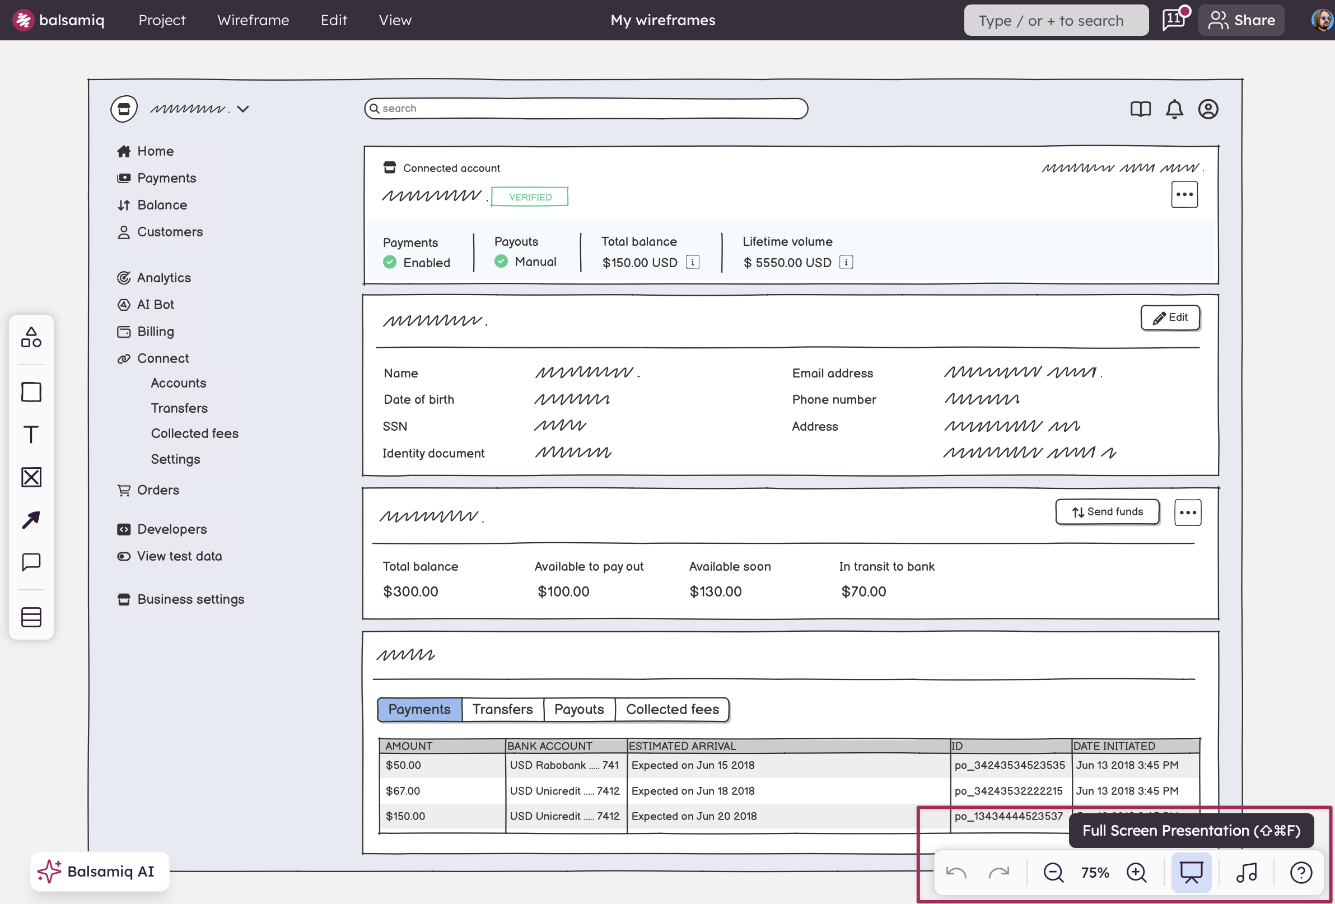Zoom out with the minus magnifier
The height and width of the screenshot is (904, 1335).
click(1053, 873)
